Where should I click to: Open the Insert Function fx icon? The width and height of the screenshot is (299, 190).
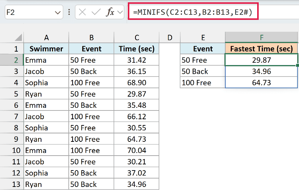[x=110, y=12]
